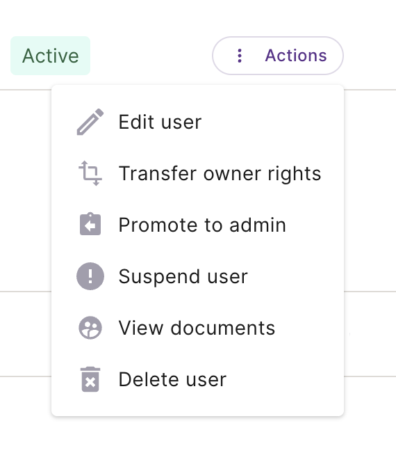Click the blank padding at the dropdown panel bottom
The image size is (396, 469).
(x=198, y=410)
